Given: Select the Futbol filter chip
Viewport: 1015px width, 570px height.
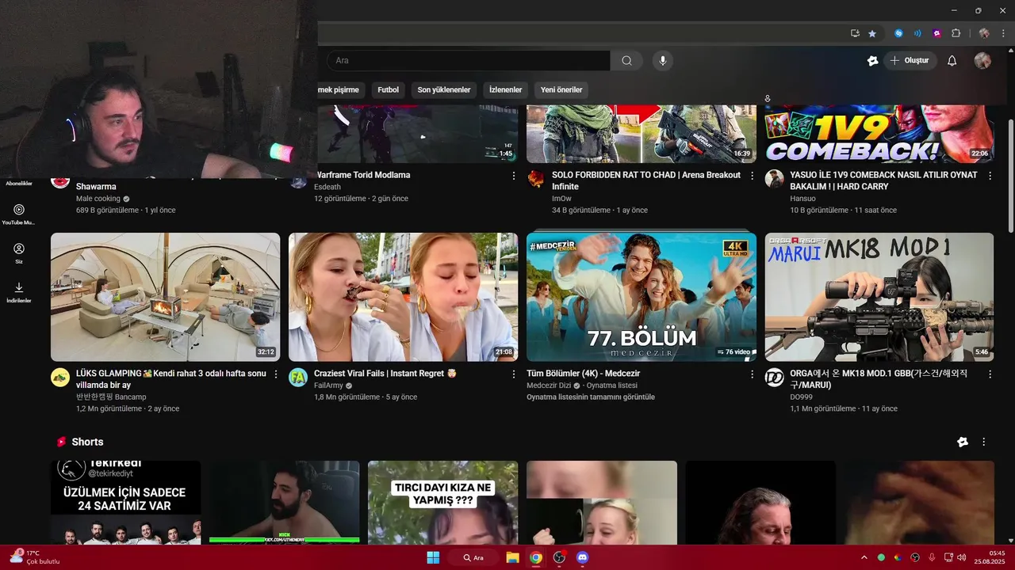Looking at the screenshot, I should tap(389, 89).
